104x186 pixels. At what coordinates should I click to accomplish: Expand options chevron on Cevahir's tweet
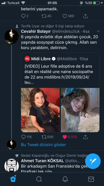98,31
